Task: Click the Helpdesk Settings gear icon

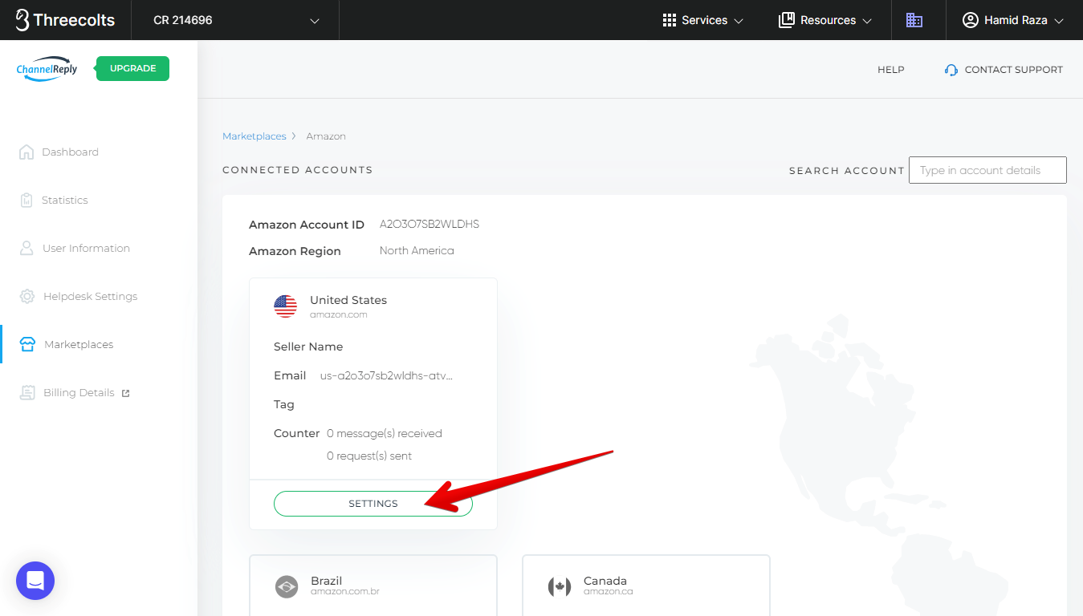Action: [27, 296]
